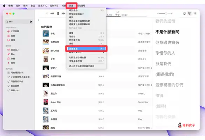
Task: Select the song 天灰
Action: click(x=53, y=59)
